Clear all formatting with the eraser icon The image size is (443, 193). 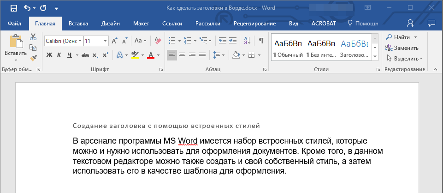[158, 41]
